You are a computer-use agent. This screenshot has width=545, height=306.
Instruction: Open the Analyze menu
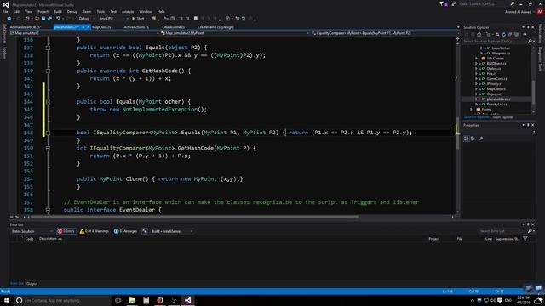click(x=128, y=11)
